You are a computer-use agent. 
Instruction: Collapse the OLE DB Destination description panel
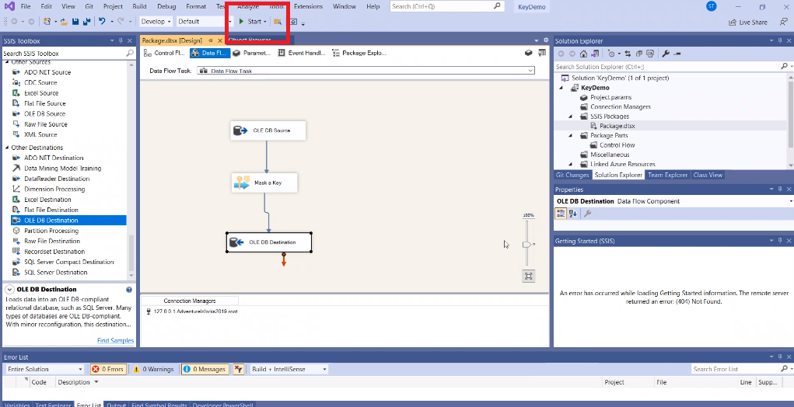pyautogui.click(x=9, y=289)
